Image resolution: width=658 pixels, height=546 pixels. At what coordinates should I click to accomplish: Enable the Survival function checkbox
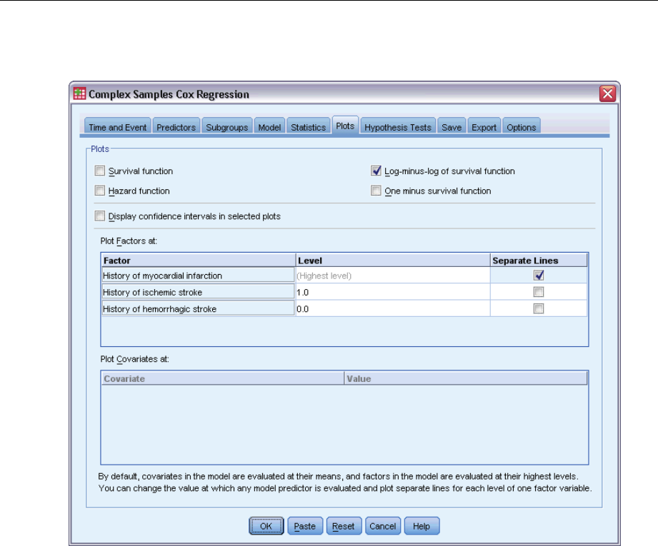[100, 171]
